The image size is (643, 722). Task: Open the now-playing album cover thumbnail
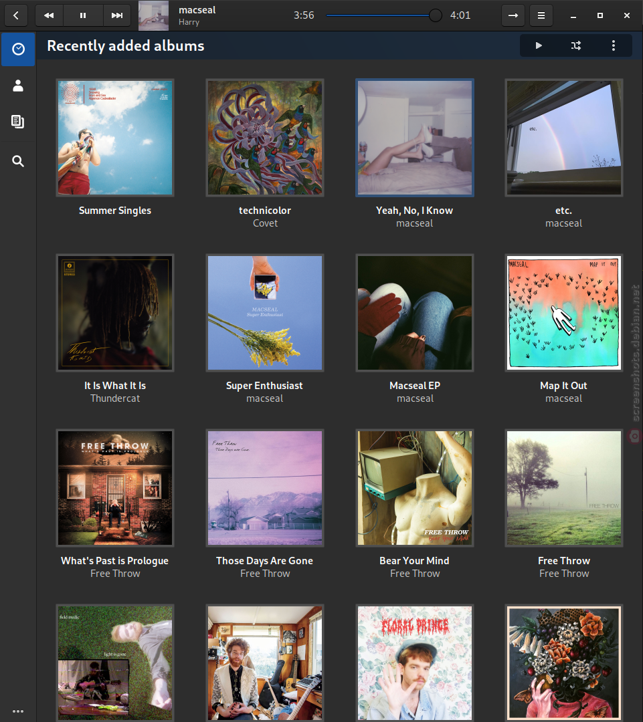point(153,15)
